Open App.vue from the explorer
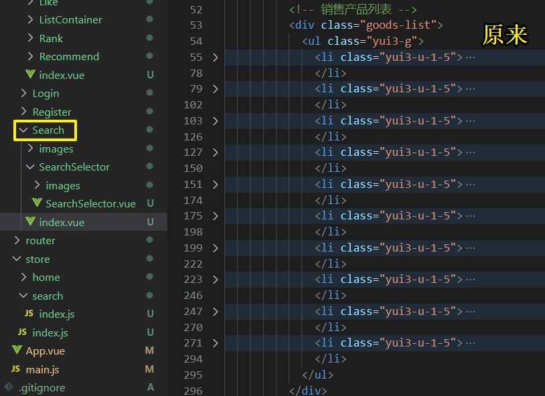The width and height of the screenshot is (545, 396). [x=44, y=351]
